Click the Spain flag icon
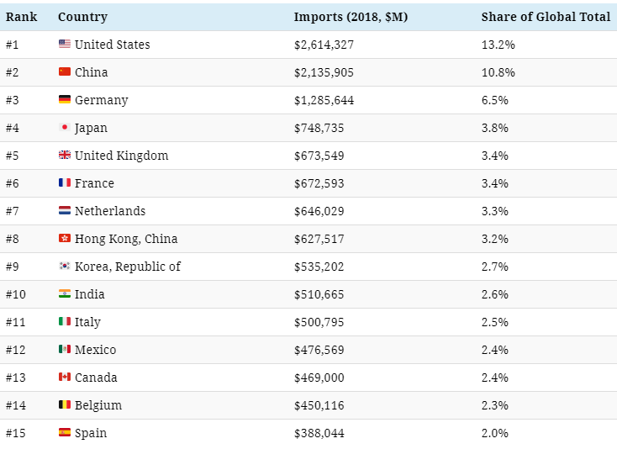Image resolution: width=617 pixels, height=449 pixels. (x=65, y=432)
